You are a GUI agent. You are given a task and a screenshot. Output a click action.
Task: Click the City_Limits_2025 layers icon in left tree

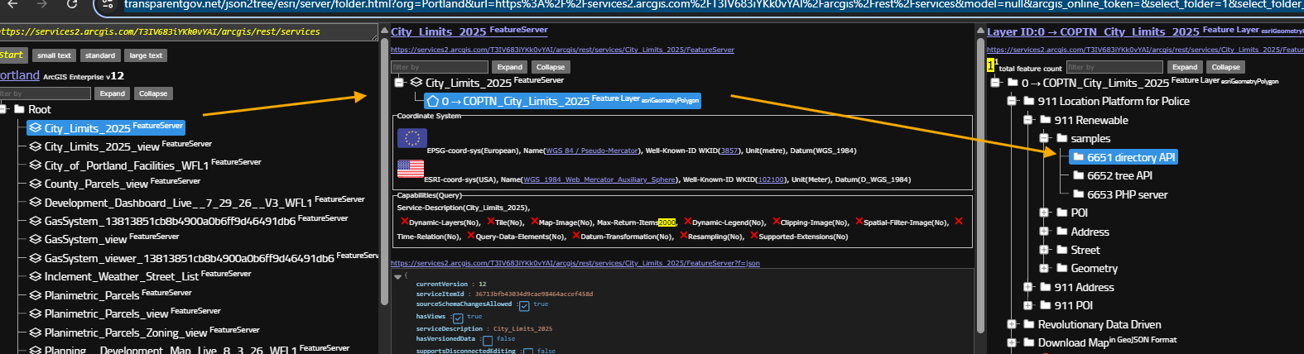35,128
